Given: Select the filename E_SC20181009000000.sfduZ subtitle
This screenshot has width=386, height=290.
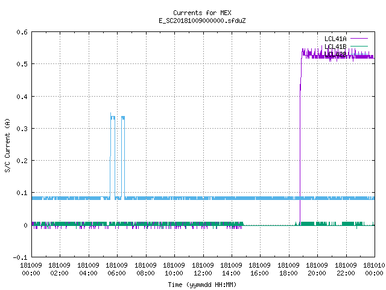Looking at the screenshot, I should coord(202,21).
